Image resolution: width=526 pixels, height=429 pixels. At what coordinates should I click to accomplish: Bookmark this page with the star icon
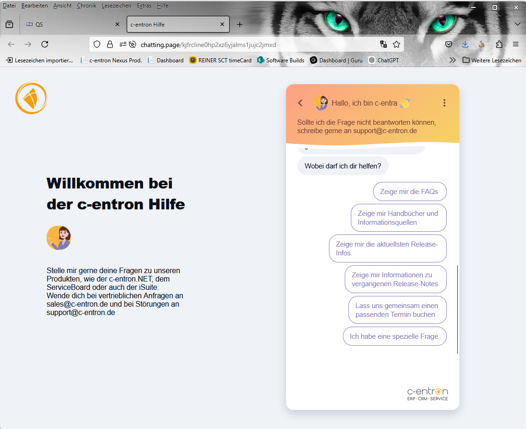click(x=396, y=44)
